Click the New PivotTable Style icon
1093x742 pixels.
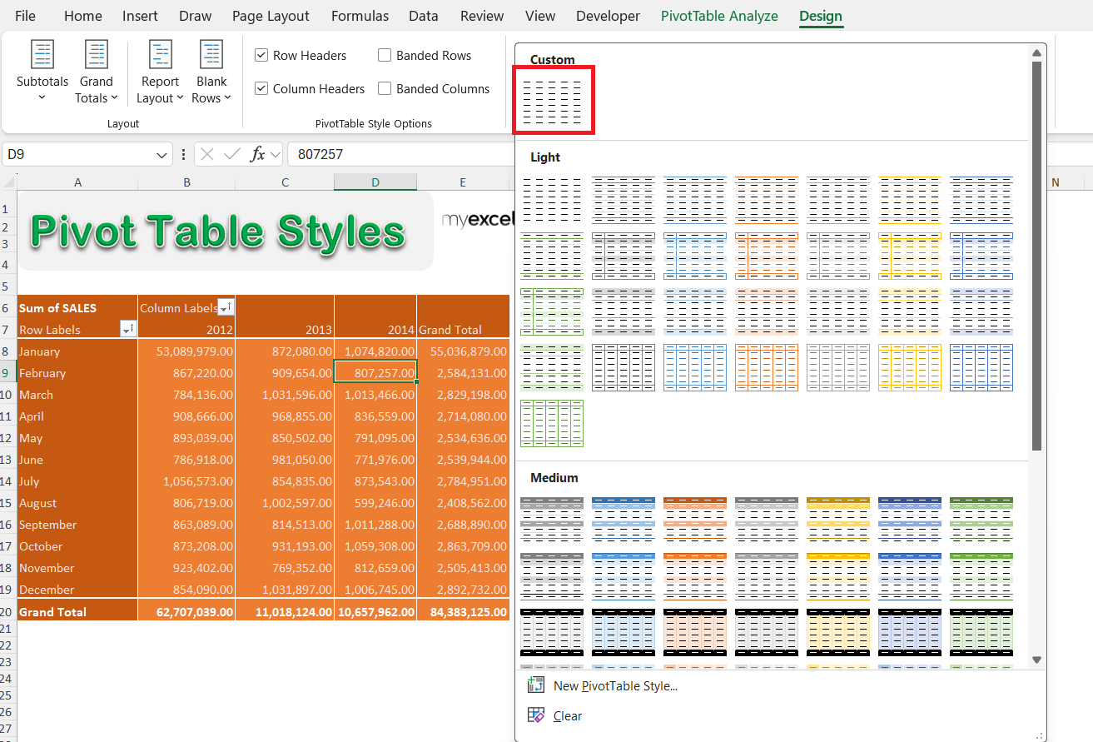pyautogui.click(x=536, y=685)
